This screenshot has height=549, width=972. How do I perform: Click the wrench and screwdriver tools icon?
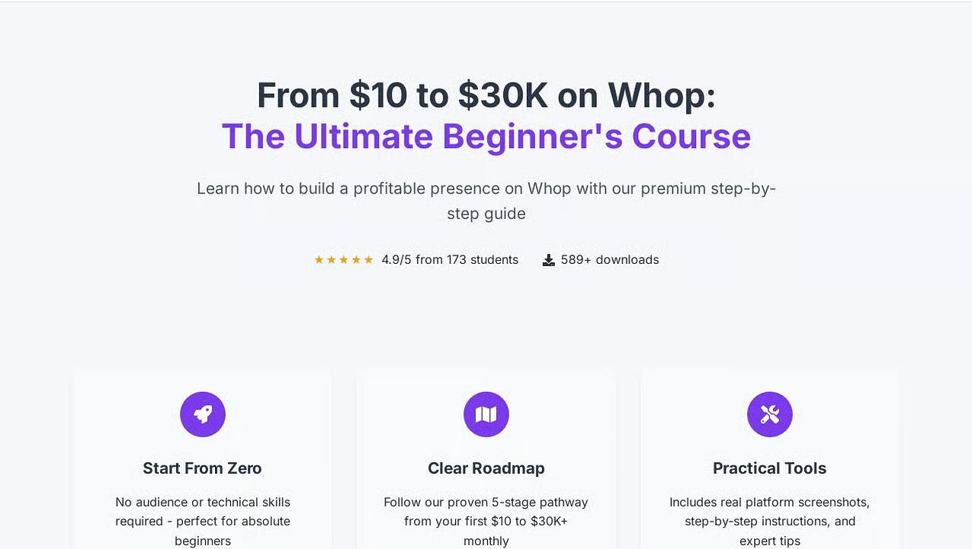tap(770, 414)
